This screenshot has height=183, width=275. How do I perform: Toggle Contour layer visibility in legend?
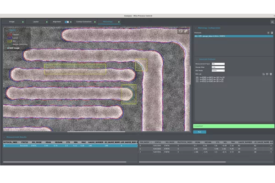click(10, 35)
